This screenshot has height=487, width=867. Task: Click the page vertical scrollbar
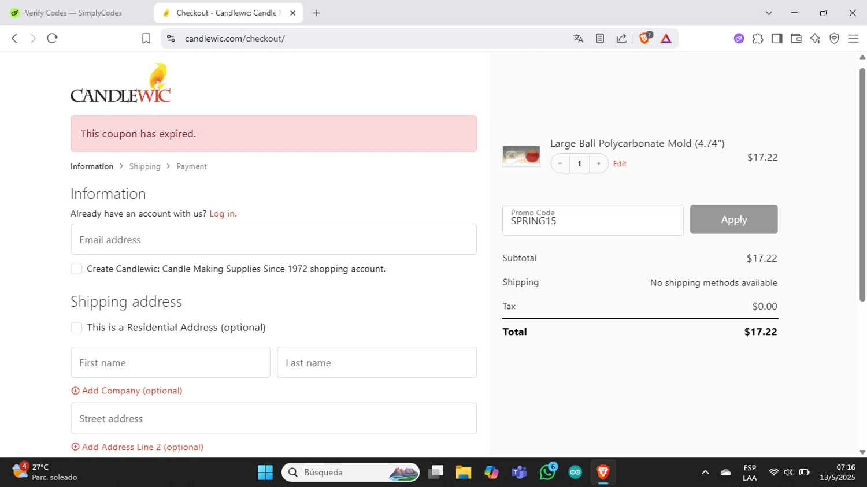[862, 185]
